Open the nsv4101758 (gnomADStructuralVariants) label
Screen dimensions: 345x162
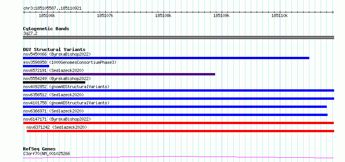[x=66, y=103]
